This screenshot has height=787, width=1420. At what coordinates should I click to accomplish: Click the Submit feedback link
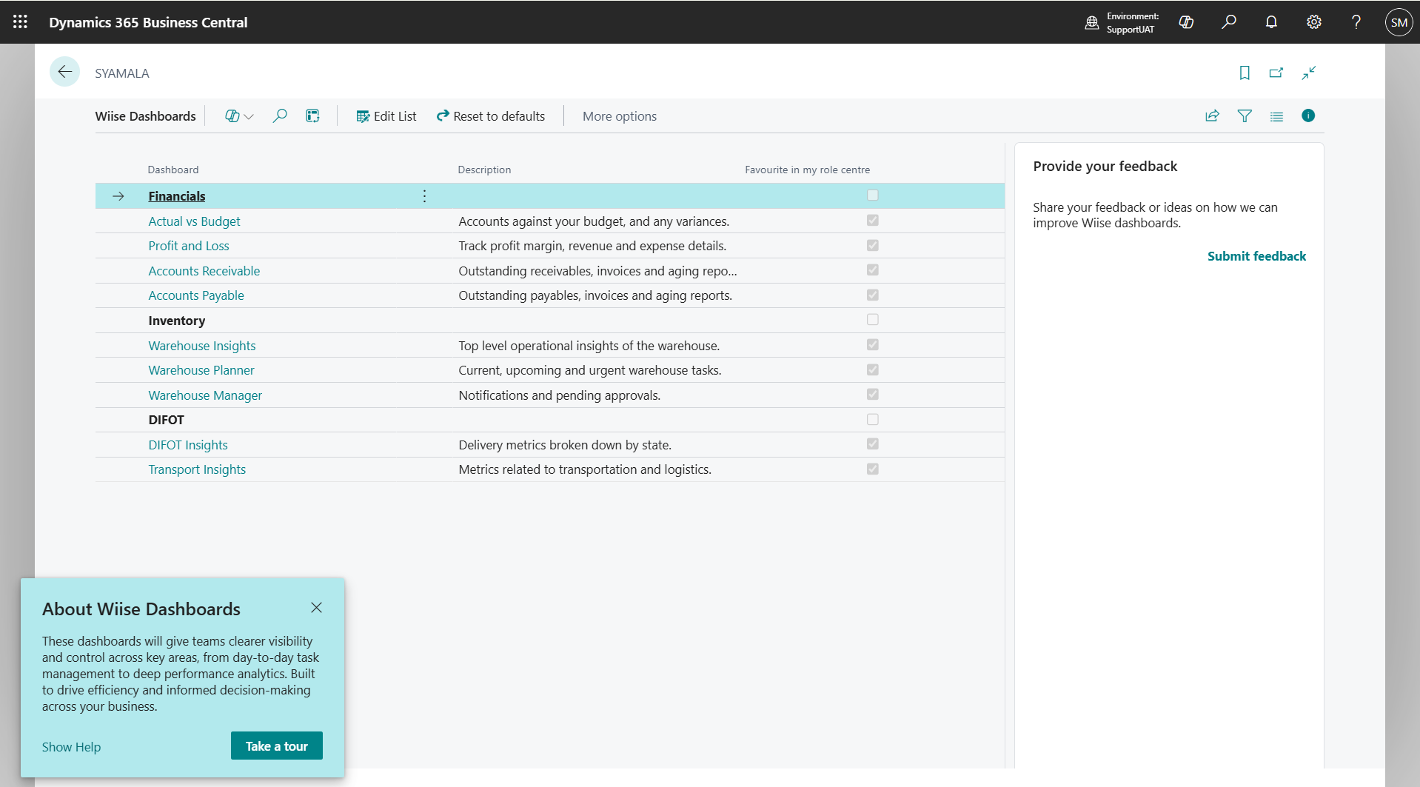pos(1256,255)
